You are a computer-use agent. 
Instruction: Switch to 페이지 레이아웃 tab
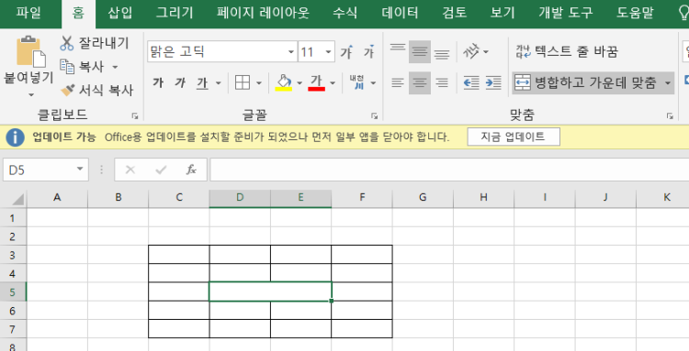[263, 13]
